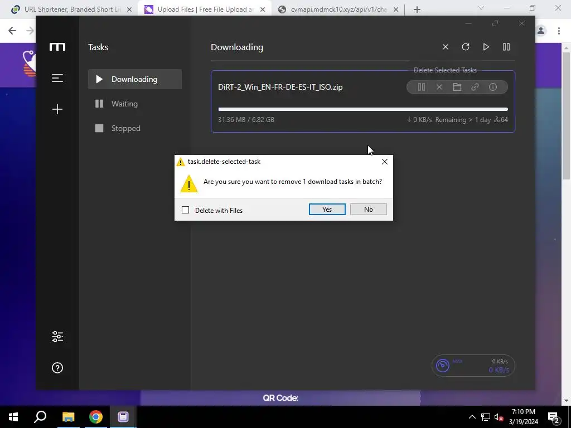This screenshot has height=428, width=571.
Task: Close the Motrix window
Action: tap(522, 23)
